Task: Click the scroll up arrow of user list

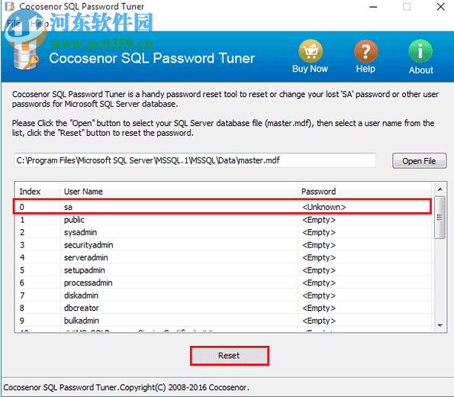Action: tap(440, 189)
